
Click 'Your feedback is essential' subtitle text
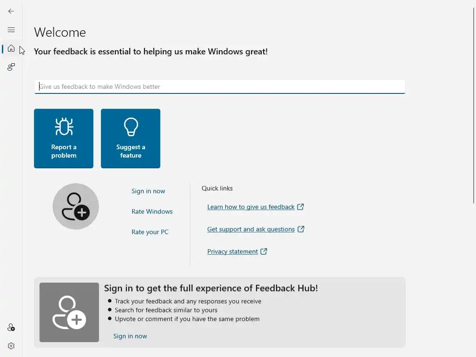click(151, 52)
